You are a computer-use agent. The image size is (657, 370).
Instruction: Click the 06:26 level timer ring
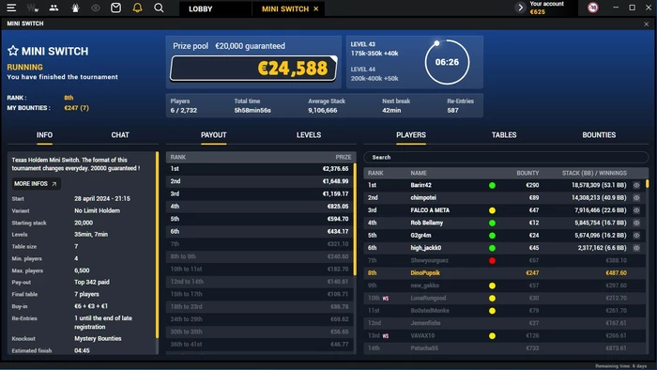(447, 62)
